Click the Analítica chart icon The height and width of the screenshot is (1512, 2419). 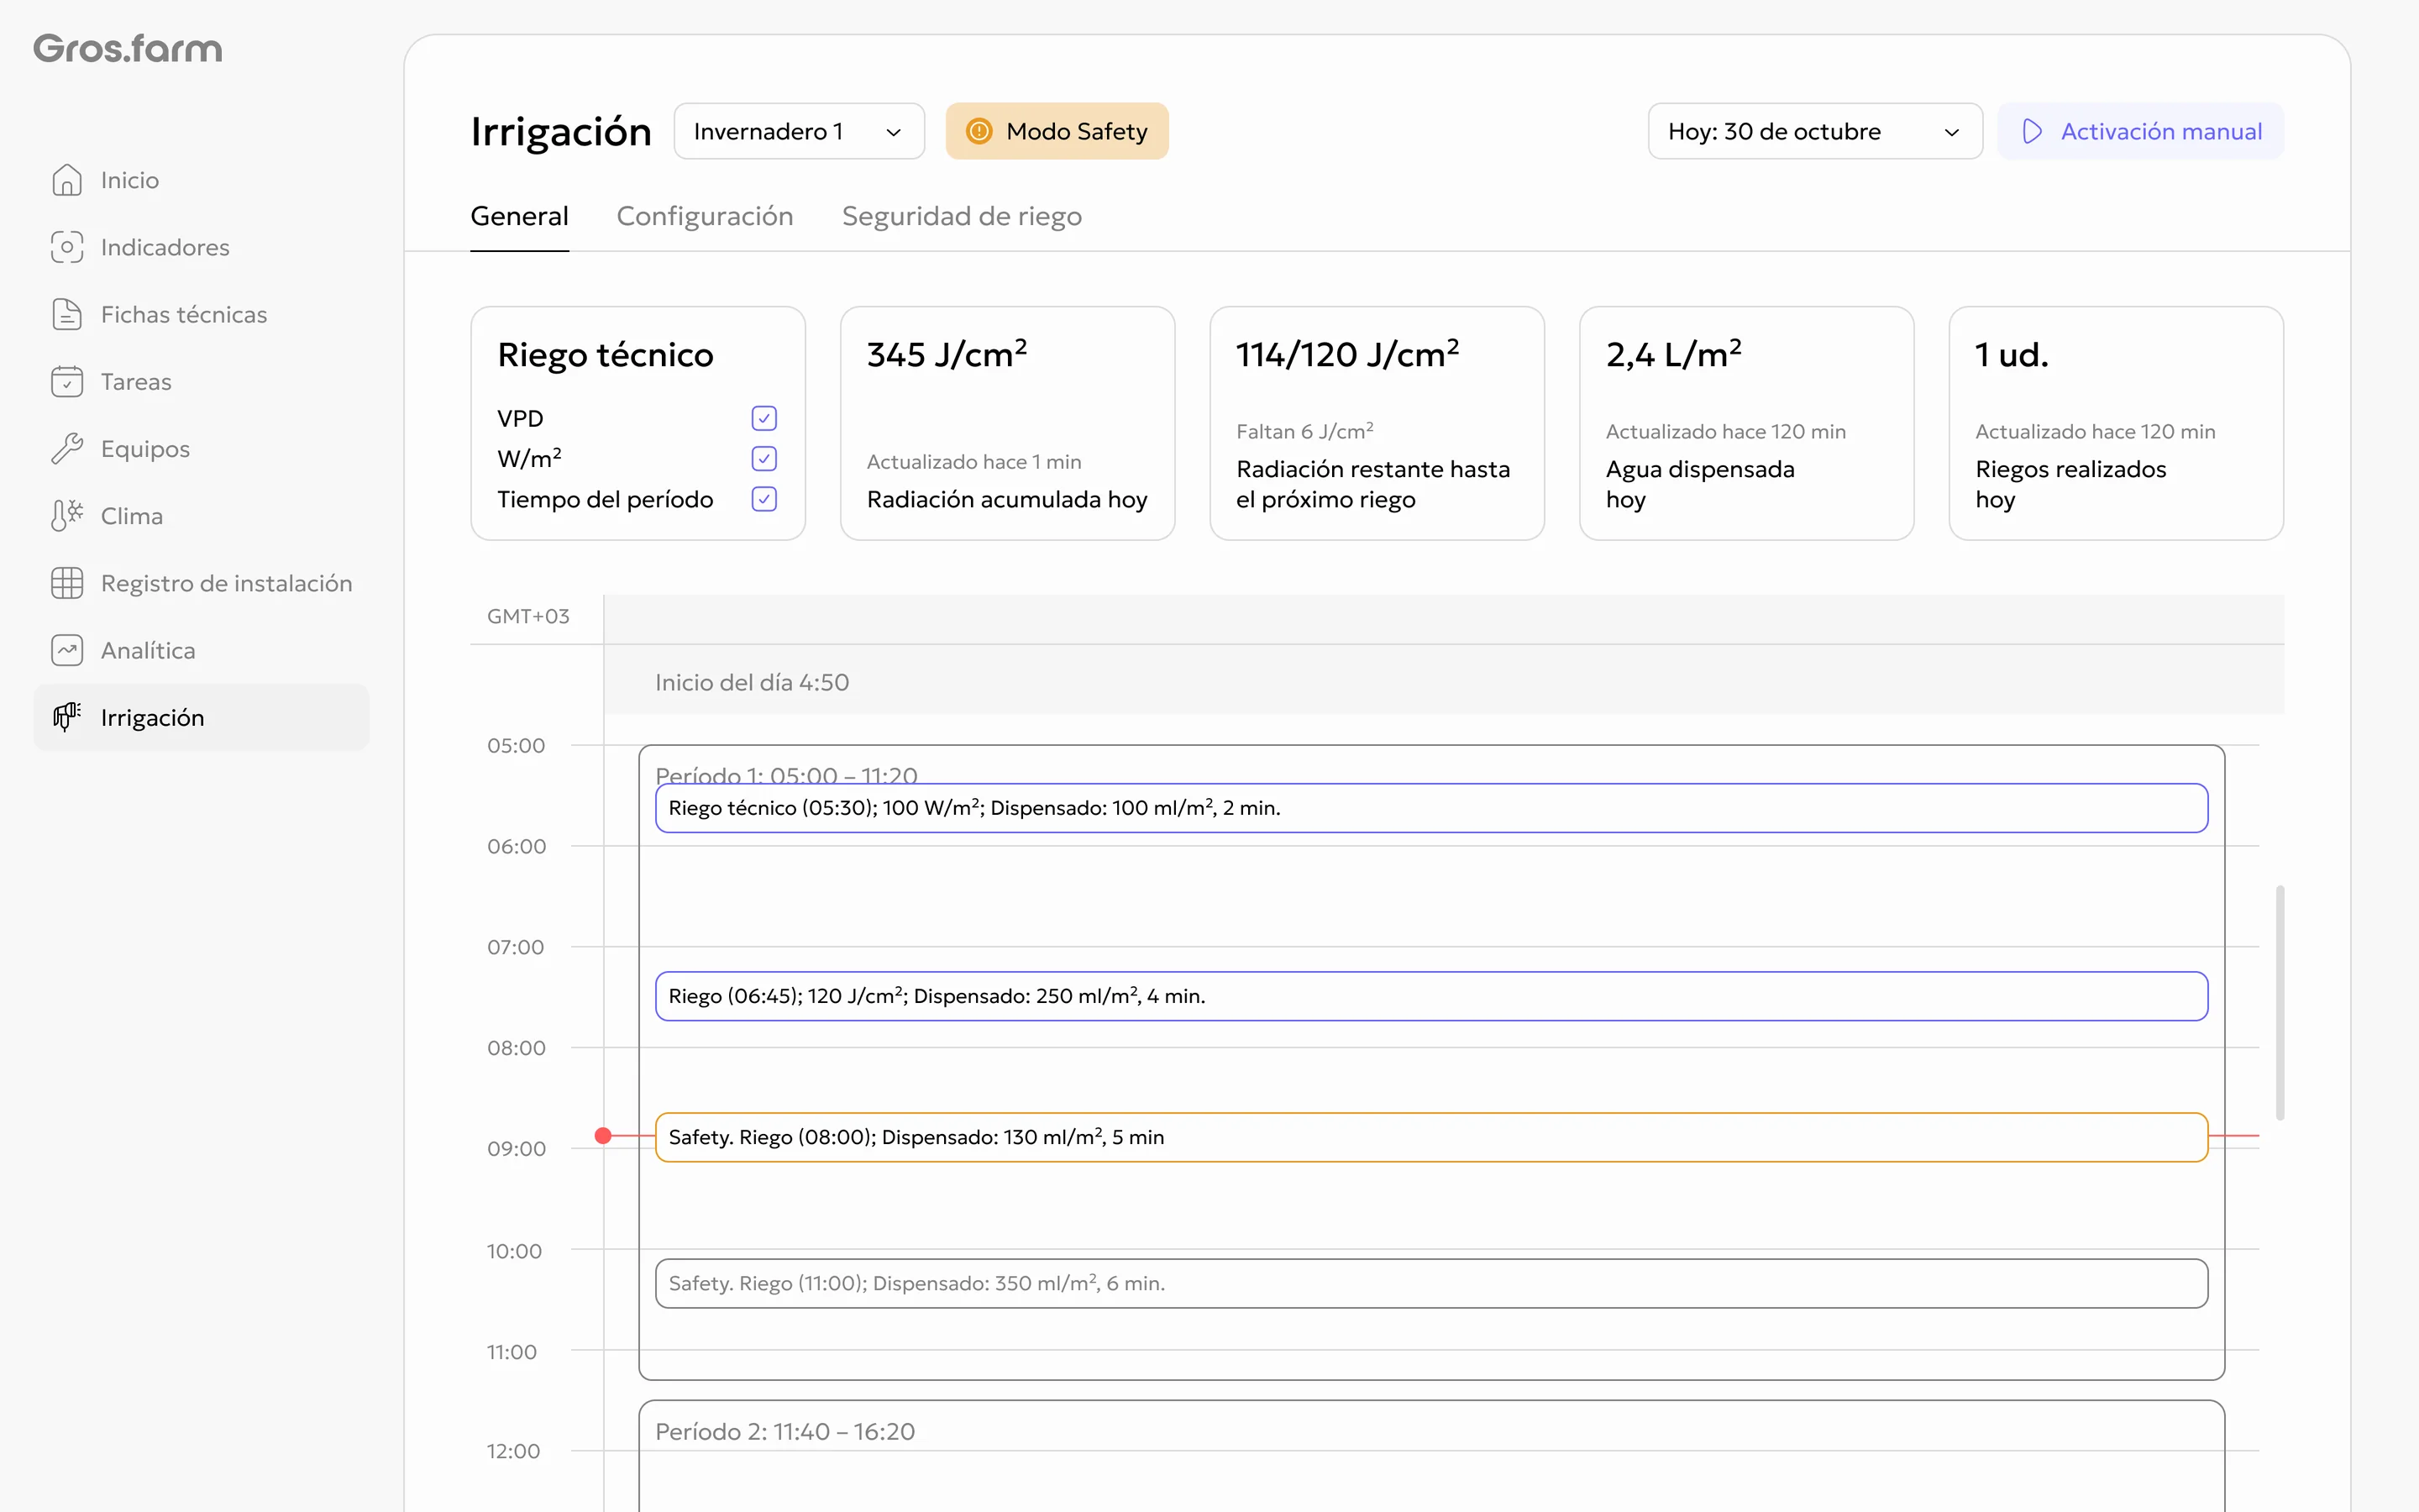pos(67,650)
